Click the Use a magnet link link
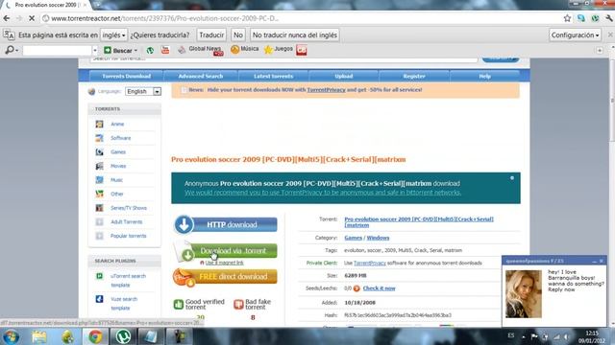 [224, 263]
